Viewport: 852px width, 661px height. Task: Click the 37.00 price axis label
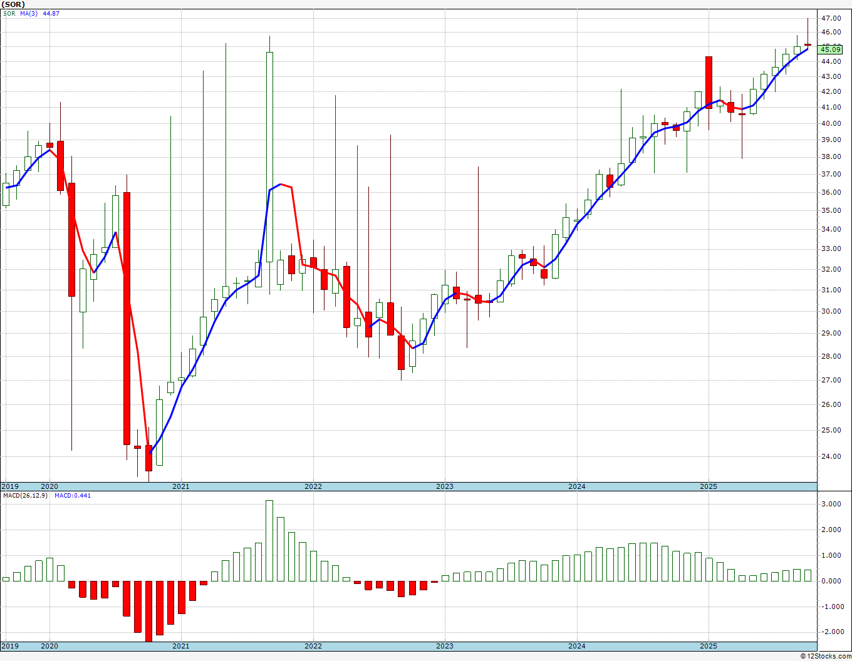pyautogui.click(x=831, y=175)
